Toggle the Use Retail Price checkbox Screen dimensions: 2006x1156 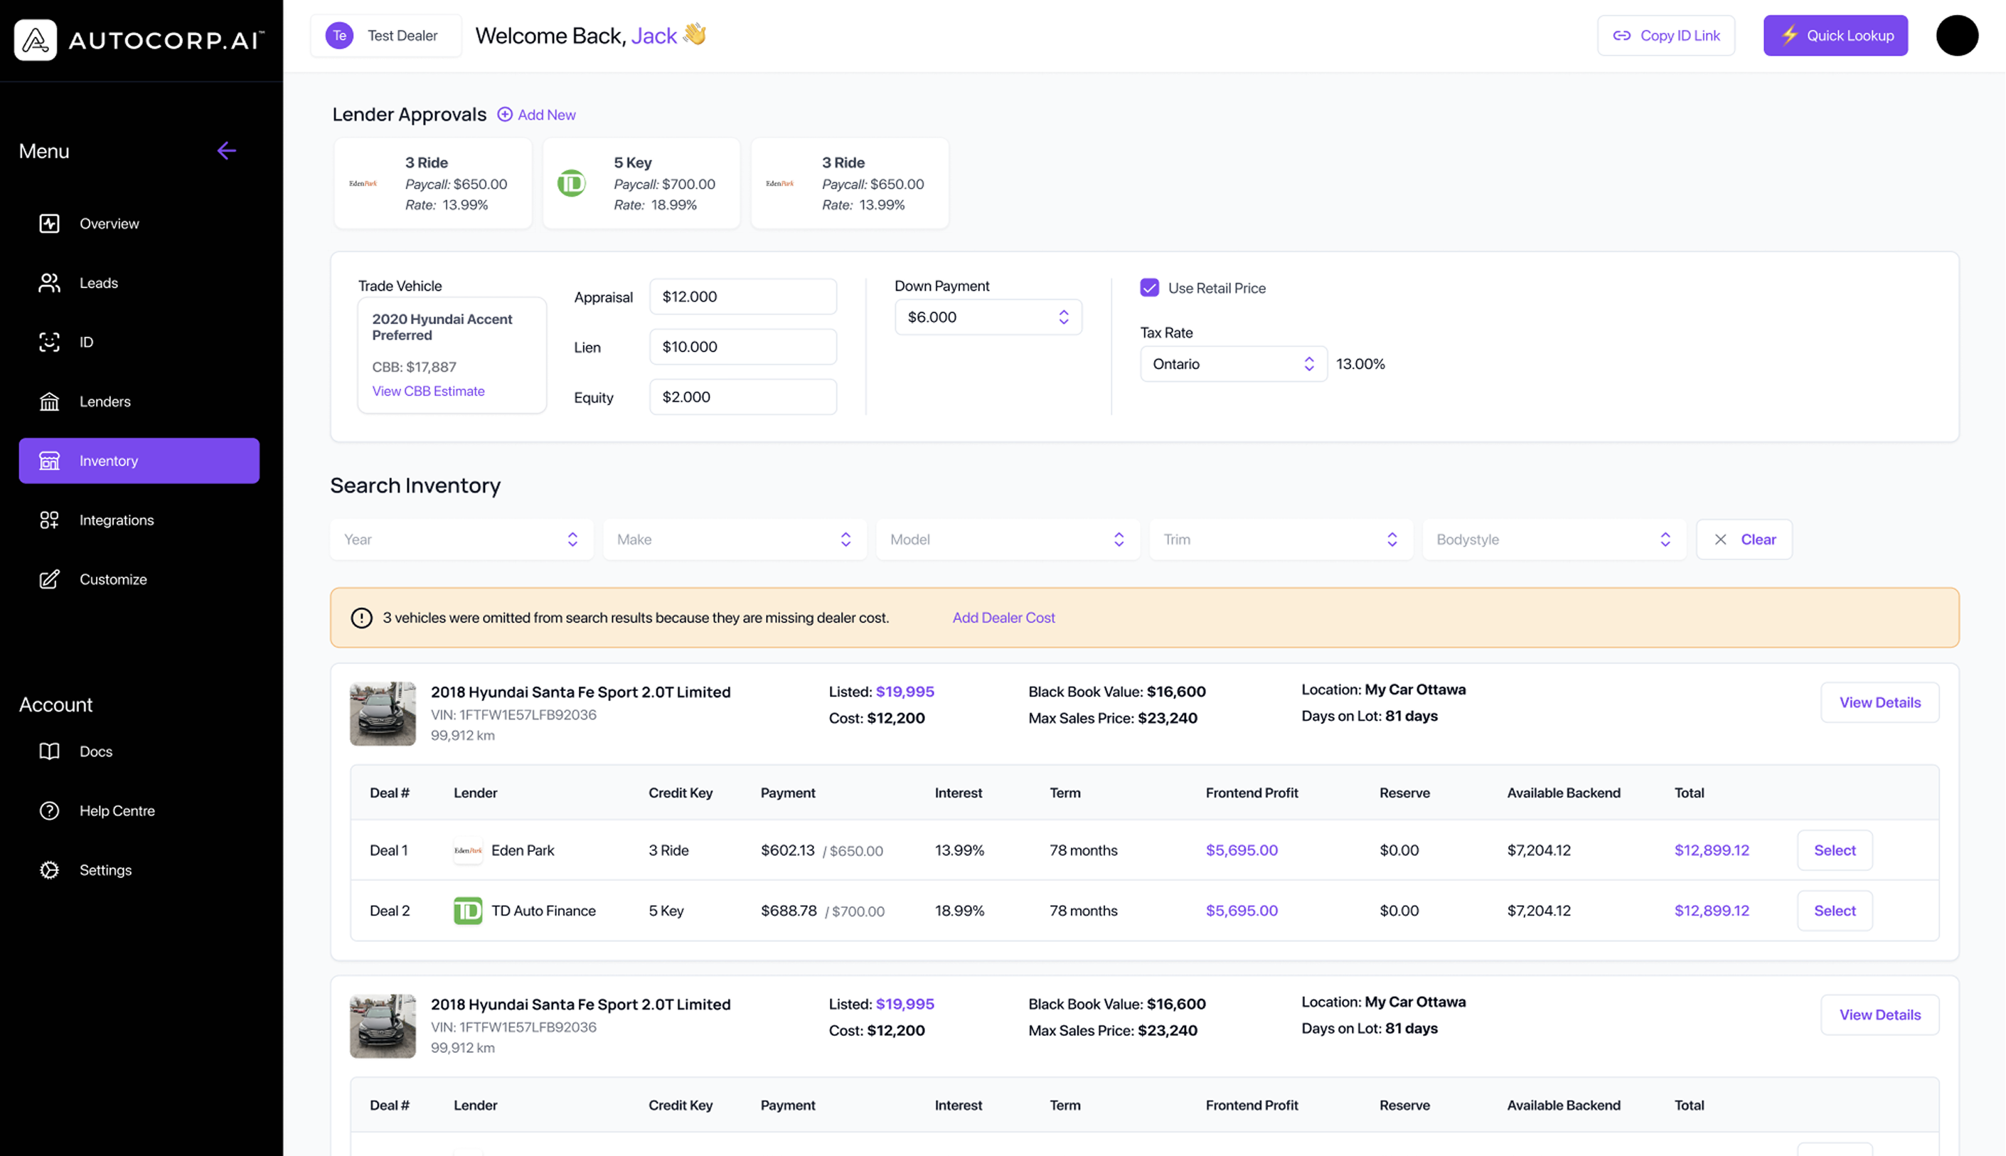pyautogui.click(x=1149, y=287)
